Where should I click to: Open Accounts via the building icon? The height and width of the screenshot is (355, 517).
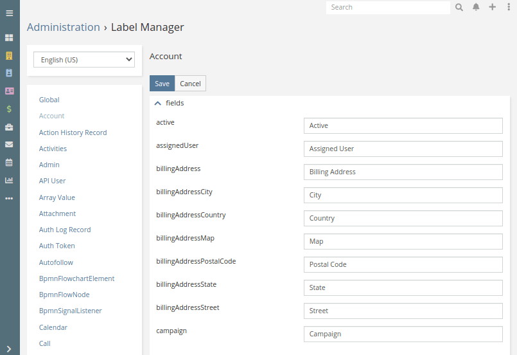tap(9, 55)
